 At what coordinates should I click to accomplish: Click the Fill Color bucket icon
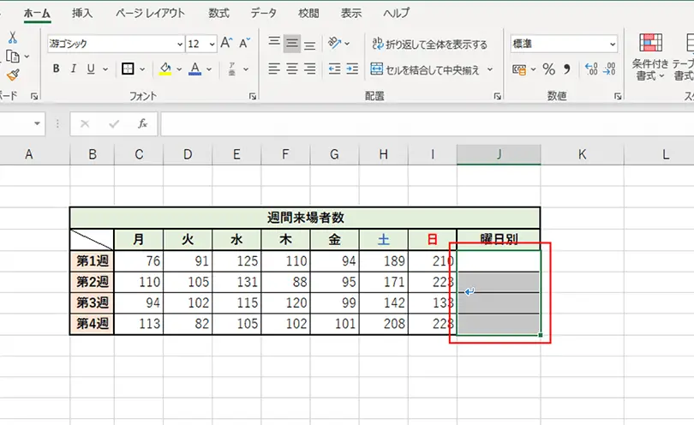tap(165, 69)
